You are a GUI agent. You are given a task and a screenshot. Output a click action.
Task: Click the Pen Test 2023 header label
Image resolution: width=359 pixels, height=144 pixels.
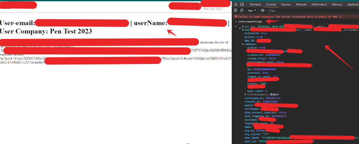point(213,9)
